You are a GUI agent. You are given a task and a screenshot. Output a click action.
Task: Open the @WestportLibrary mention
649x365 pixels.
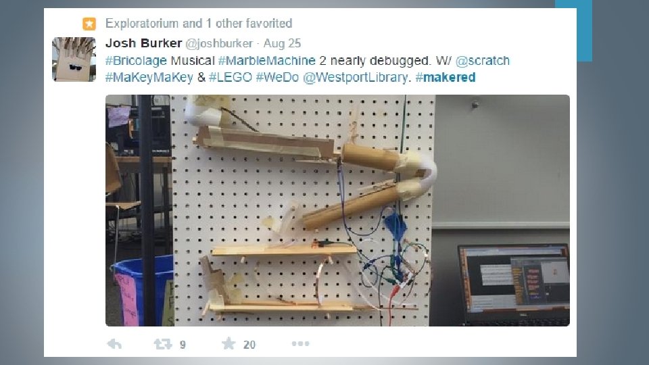click(x=356, y=77)
